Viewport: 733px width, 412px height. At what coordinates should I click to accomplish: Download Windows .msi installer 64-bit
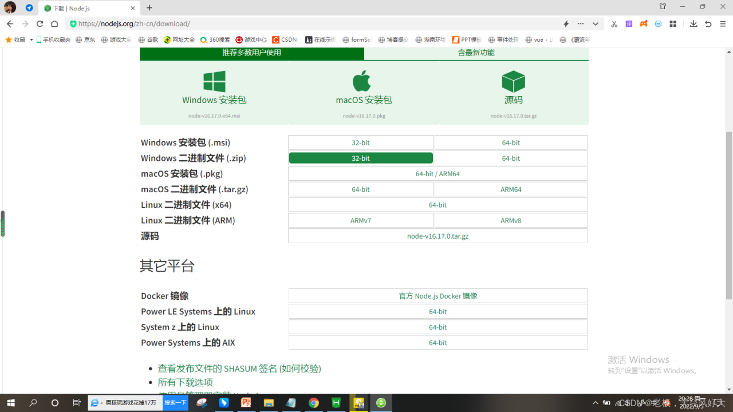(x=511, y=142)
